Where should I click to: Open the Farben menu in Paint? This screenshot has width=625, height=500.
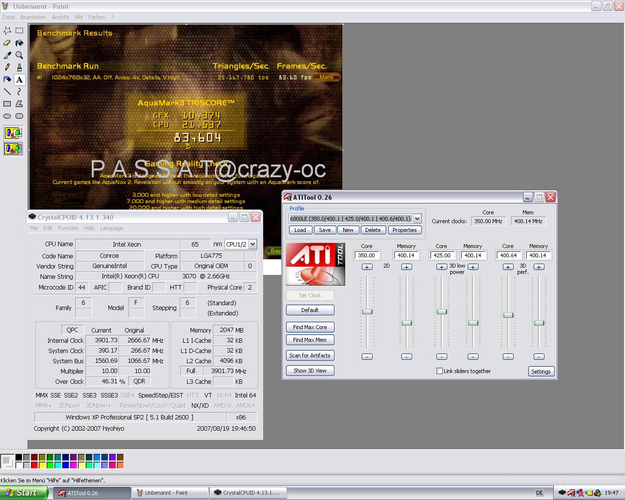point(97,17)
